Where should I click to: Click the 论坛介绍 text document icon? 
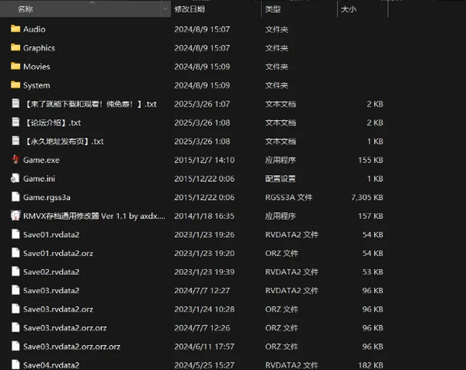(x=16, y=122)
